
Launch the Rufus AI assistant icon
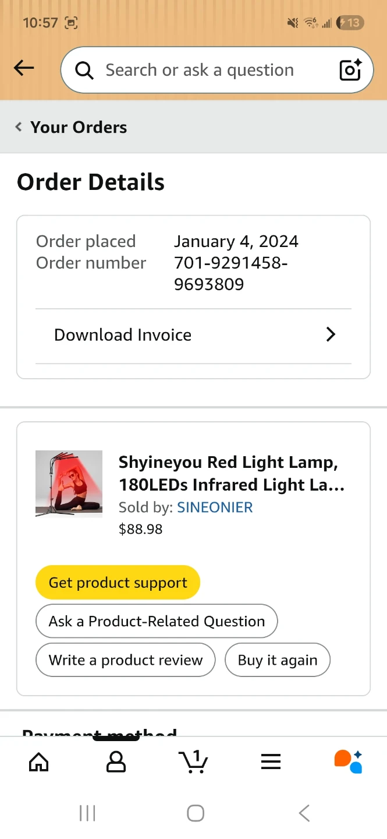[348, 762]
